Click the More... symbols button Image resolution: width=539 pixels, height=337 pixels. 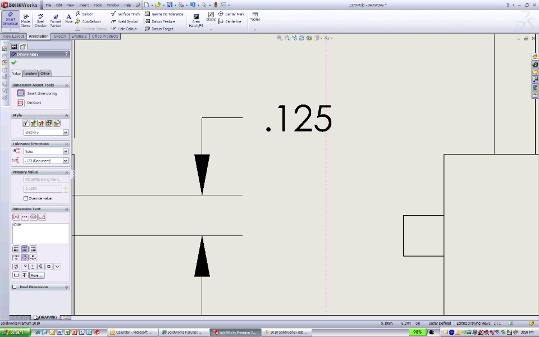[x=36, y=275]
